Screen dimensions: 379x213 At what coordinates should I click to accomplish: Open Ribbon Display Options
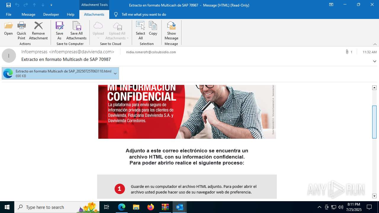[331, 5]
